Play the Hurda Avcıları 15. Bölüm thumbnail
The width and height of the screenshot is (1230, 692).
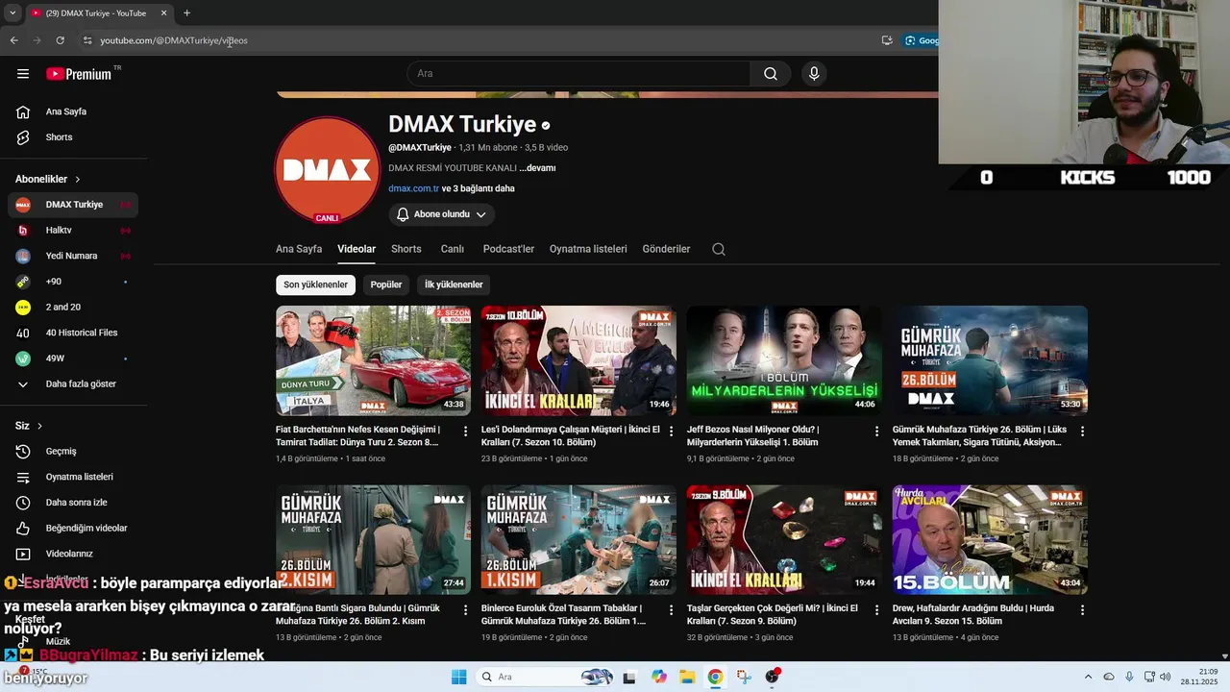990,539
